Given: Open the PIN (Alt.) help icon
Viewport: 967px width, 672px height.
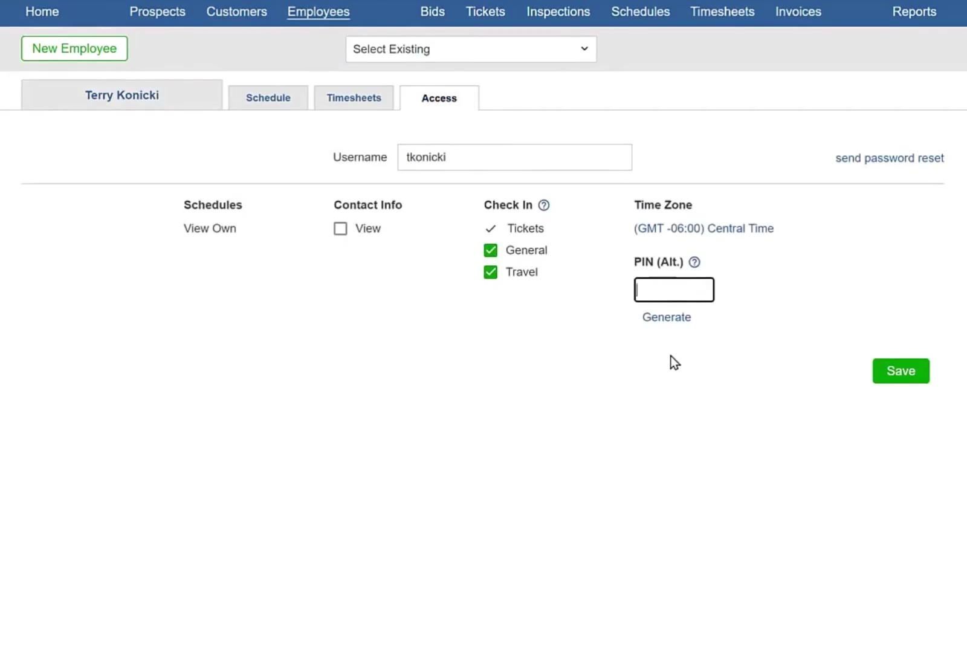Looking at the screenshot, I should [x=694, y=262].
